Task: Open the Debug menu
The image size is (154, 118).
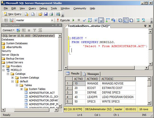Action: point(43,8)
